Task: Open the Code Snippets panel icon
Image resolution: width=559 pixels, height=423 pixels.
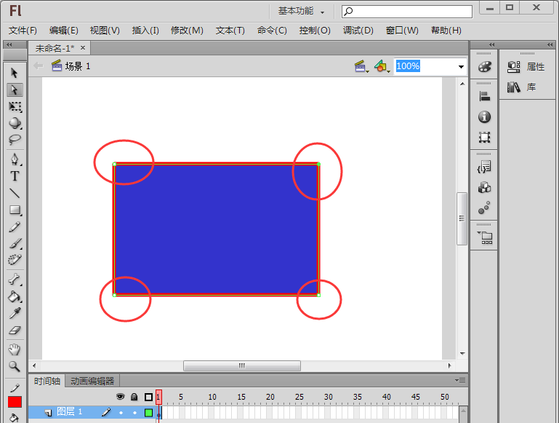Action: pos(484,167)
